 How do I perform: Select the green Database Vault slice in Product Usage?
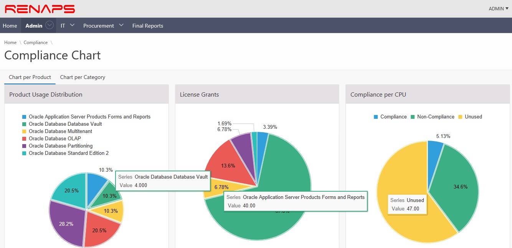coord(111,195)
